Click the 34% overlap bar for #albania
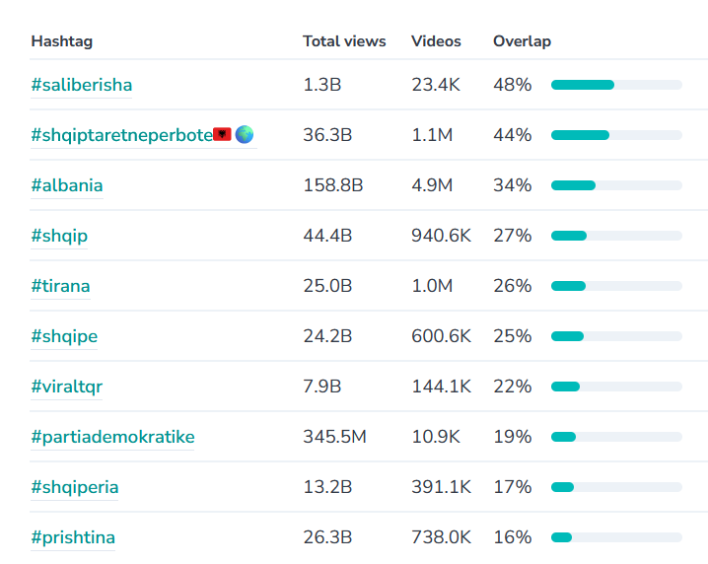708x564 pixels. pos(616,185)
